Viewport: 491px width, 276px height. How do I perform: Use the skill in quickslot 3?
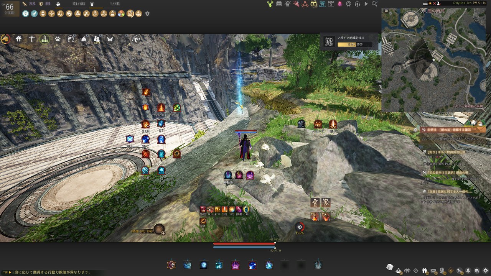pyautogui.click(x=204, y=265)
